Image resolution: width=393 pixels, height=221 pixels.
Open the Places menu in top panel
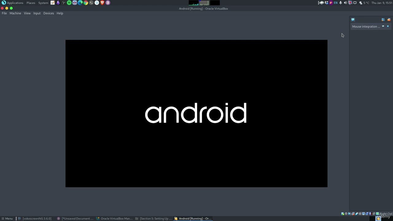click(x=31, y=3)
